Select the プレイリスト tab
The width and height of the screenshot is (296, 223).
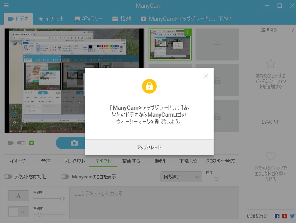coord(74,161)
